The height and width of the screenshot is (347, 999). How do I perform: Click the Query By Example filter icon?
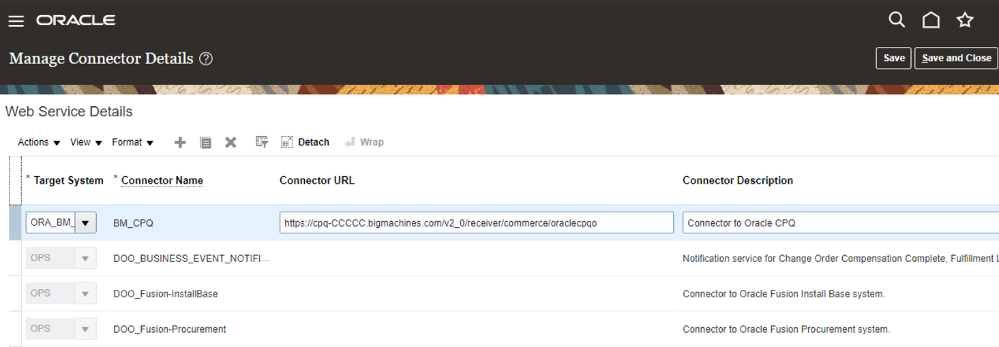pos(262,142)
